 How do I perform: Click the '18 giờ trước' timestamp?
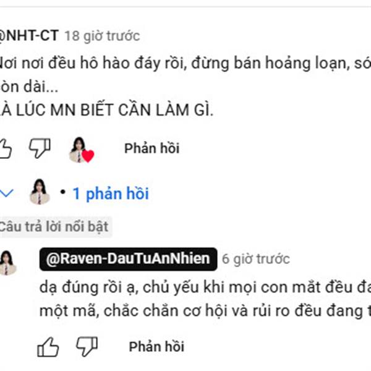tap(103, 36)
